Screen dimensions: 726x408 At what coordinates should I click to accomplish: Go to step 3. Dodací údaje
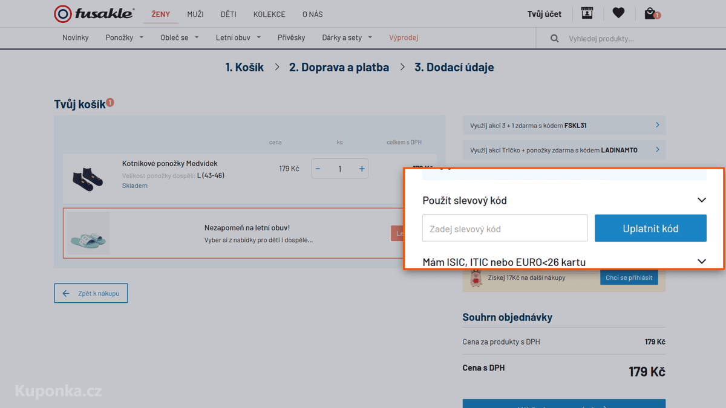tap(454, 67)
